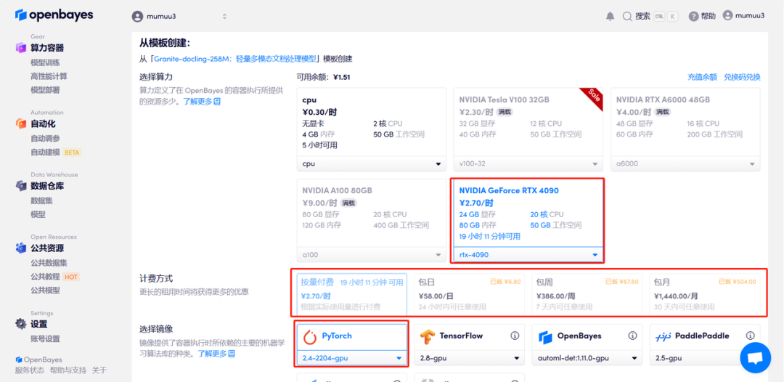Select NVIDIA Tesla V100 32GB card
This screenshot has height=382, width=784.
point(528,129)
